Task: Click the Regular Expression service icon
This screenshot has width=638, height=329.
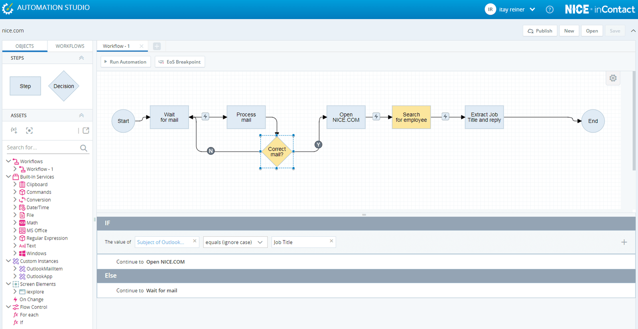Action: point(22,238)
